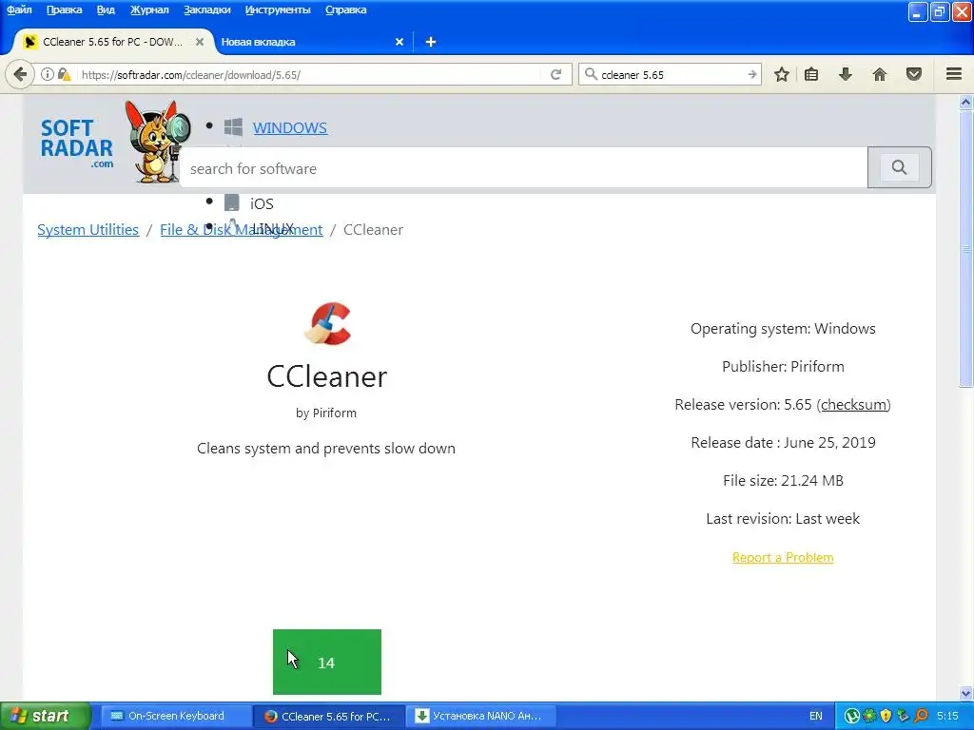Open System Utilities breadcrumb link
Image resolution: width=974 pixels, height=730 pixels.
click(88, 230)
